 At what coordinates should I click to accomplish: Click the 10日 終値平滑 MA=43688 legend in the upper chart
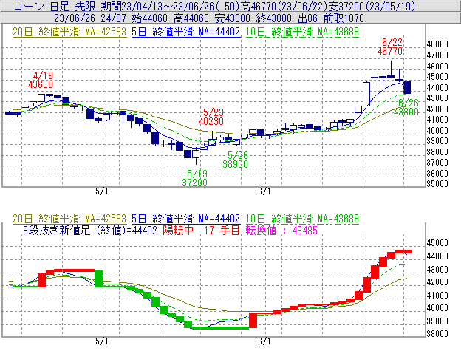coord(302,32)
